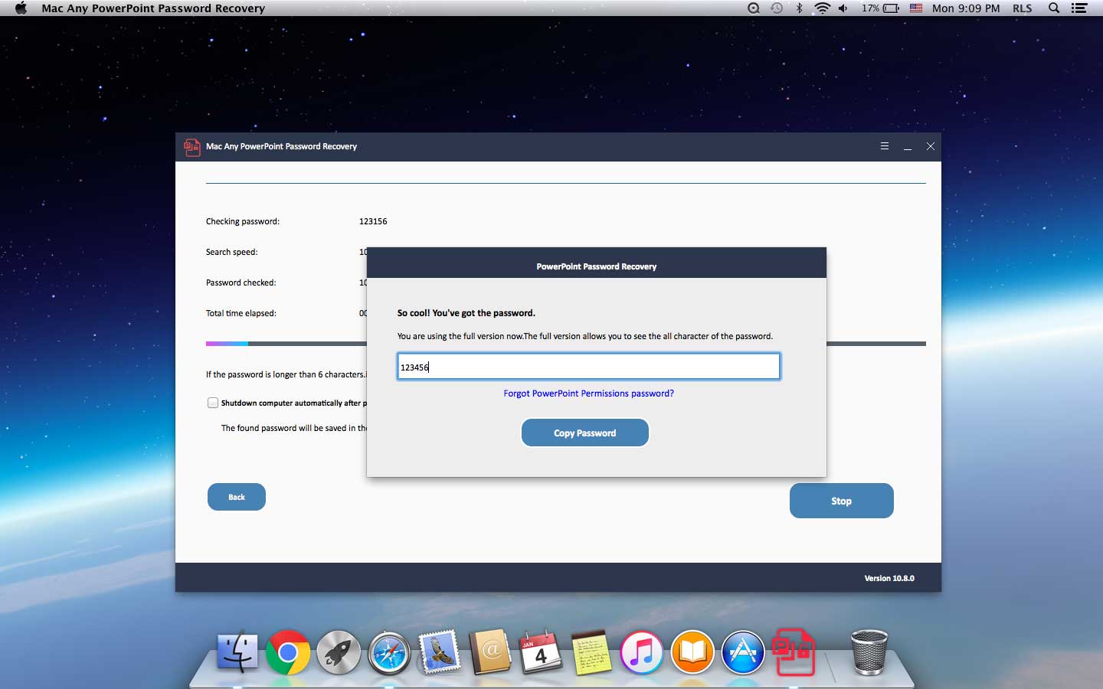
Task: Click the Wi-Fi icon in the menu bar
Action: [822, 8]
